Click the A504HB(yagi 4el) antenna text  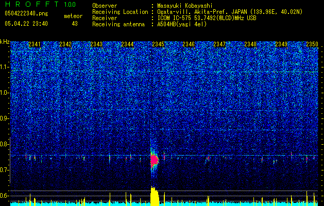click(x=182, y=24)
